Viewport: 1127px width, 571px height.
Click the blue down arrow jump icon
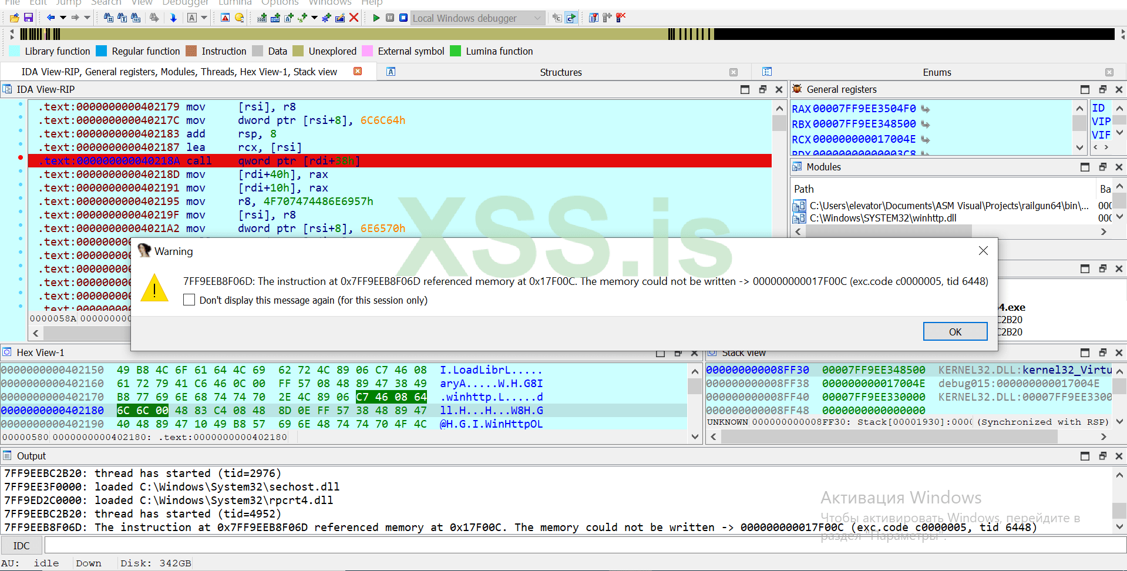pos(173,18)
